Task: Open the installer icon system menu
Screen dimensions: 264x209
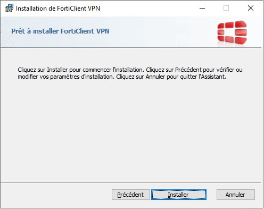Action: [x=9, y=8]
